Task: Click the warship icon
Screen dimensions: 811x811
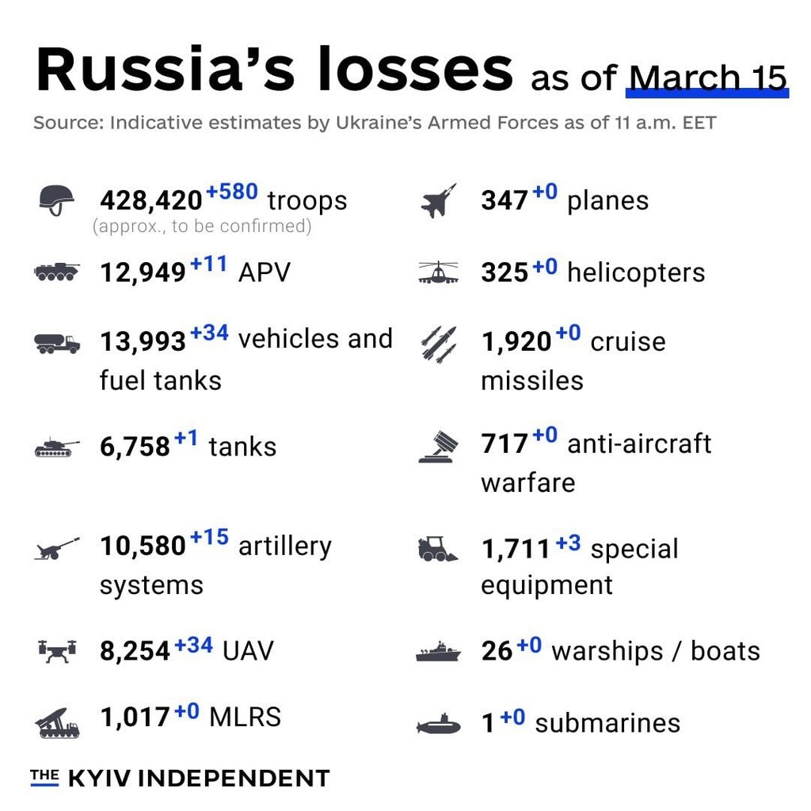Action: (438, 653)
